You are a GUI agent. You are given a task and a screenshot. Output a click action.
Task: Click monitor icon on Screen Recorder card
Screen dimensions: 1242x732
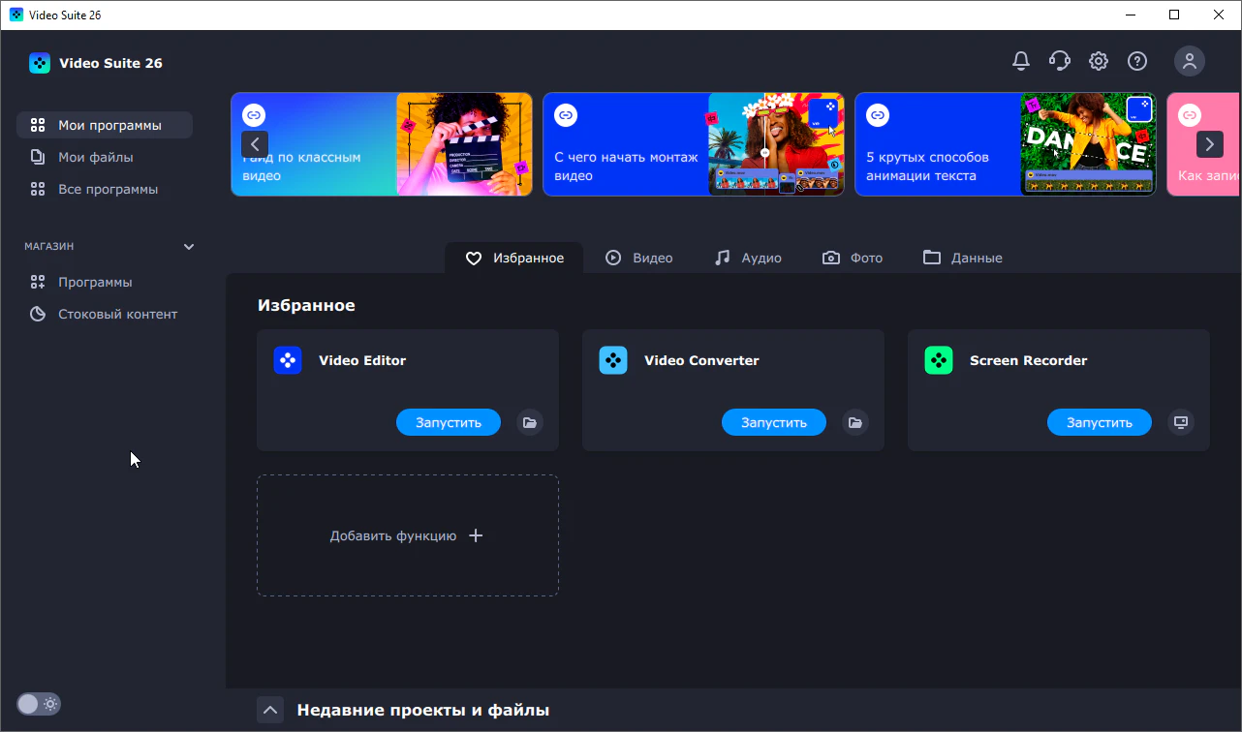[x=1180, y=422]
